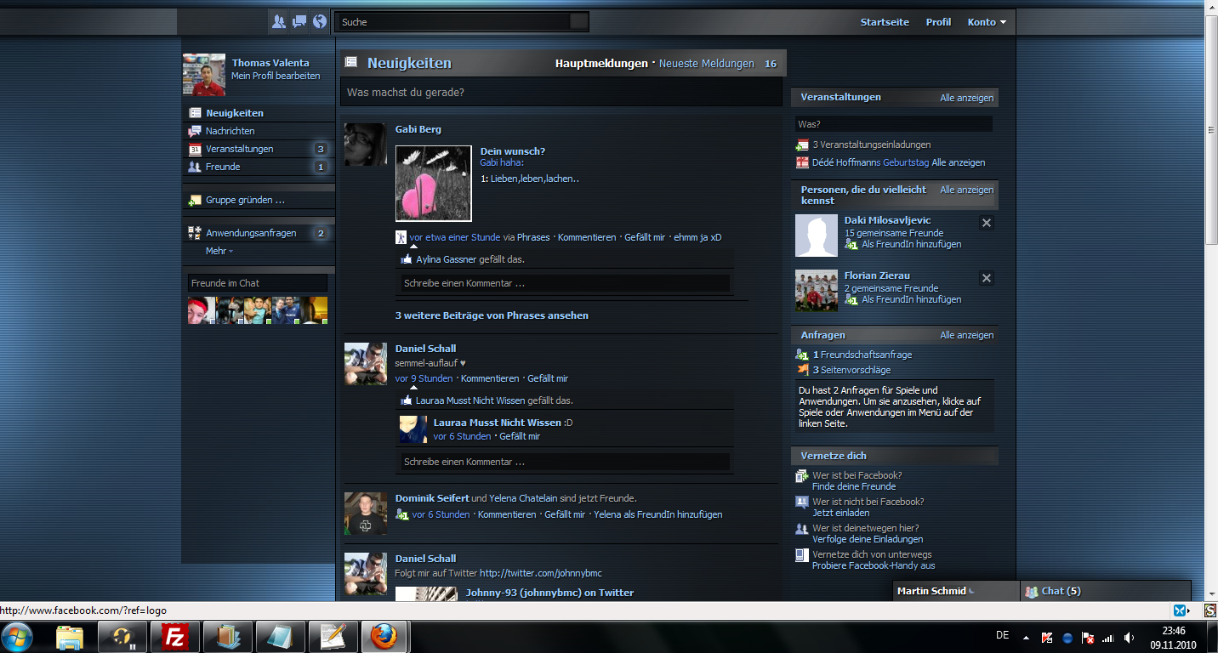Open Windows Explorer from the taskbar
The width and height of the screenshot is (1218, 653).
(x=71, y=636)
